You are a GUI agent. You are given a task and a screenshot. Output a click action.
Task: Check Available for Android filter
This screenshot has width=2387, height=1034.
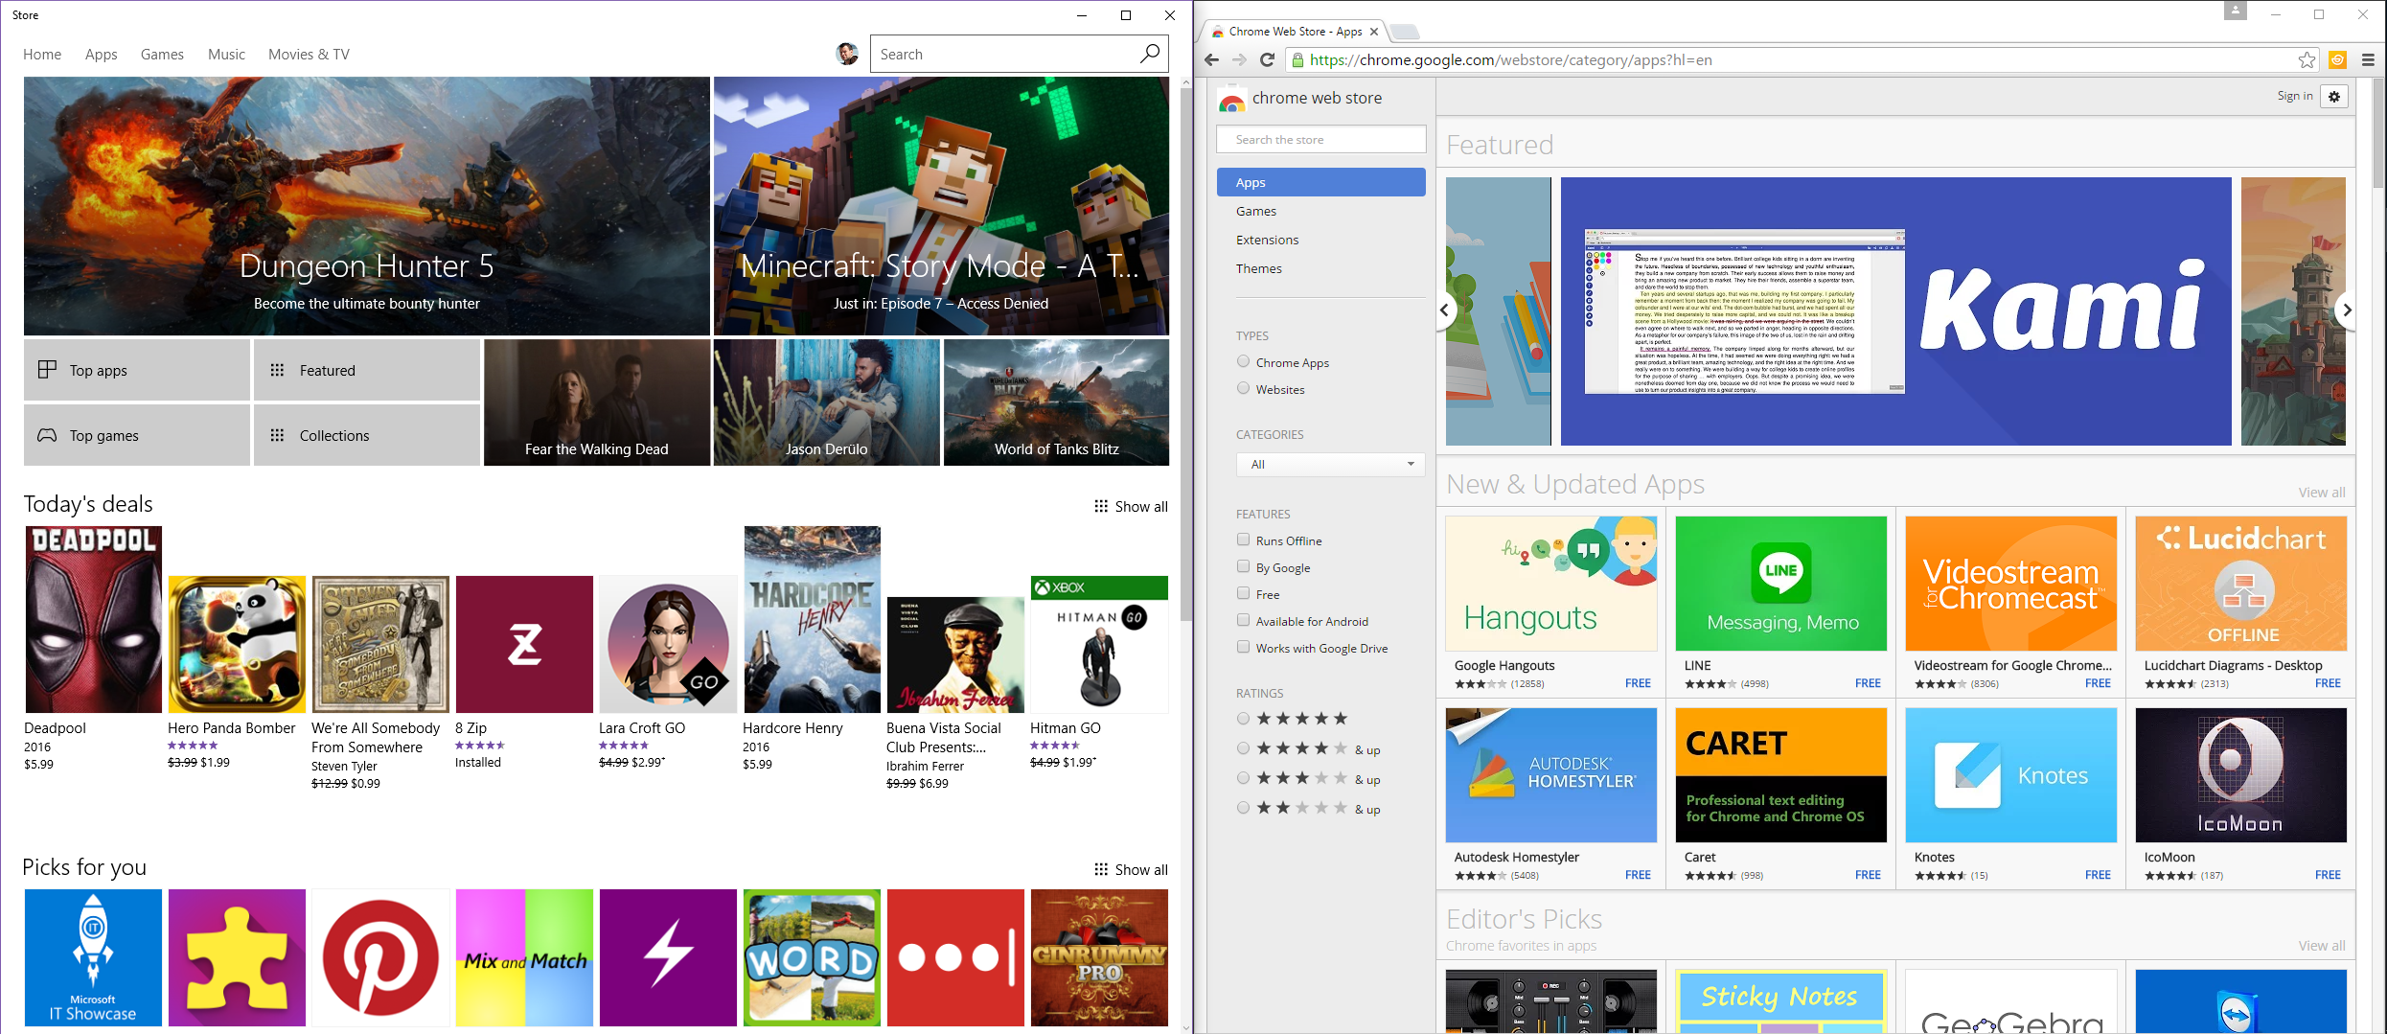(1243, 620)
